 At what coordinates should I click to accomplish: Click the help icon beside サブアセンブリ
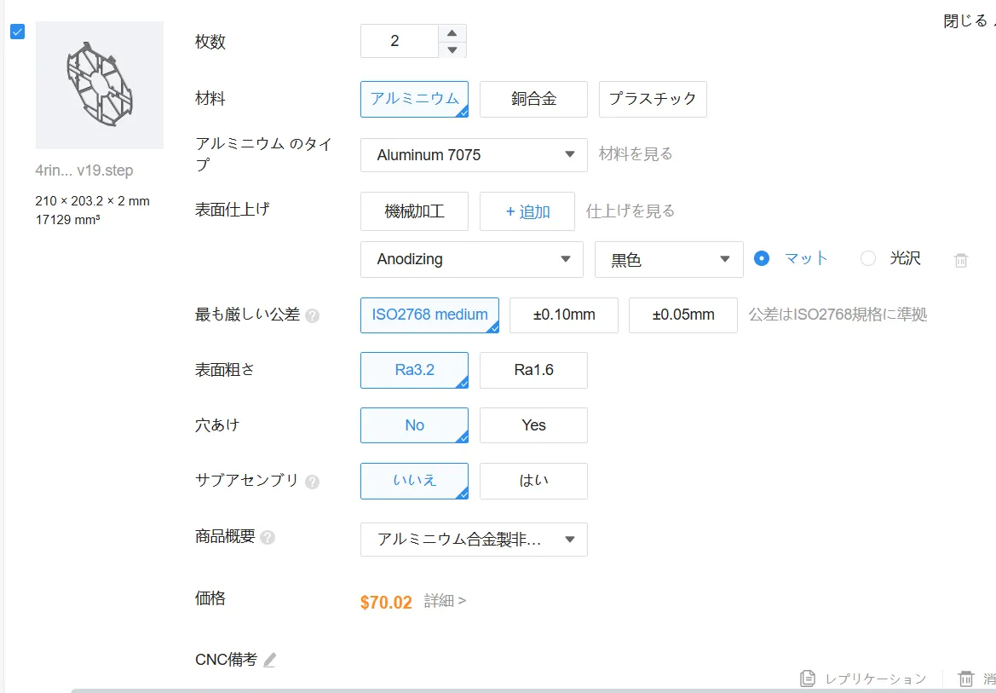pyautogui.click(x=312, y=482)
